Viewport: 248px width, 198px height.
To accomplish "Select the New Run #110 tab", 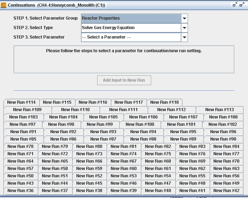I will point(75,110).
